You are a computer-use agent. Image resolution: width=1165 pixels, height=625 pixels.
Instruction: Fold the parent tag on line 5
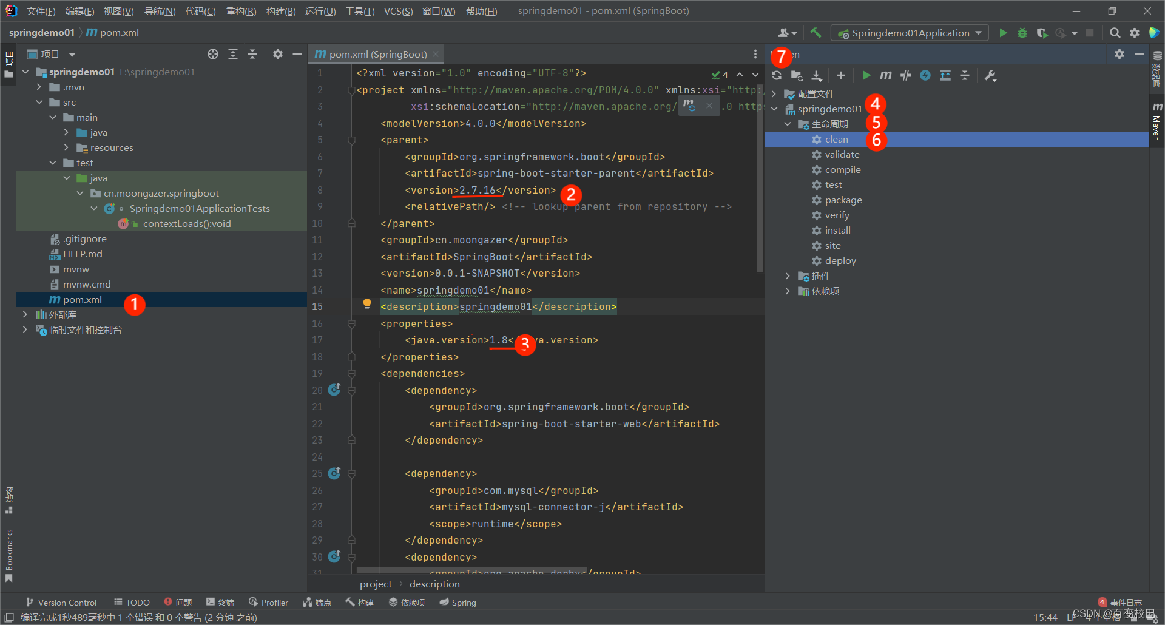pyautogui.click(x=352, y=140)
